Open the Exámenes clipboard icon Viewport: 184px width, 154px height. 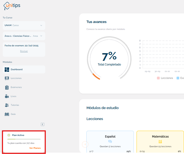click(7, 87)
